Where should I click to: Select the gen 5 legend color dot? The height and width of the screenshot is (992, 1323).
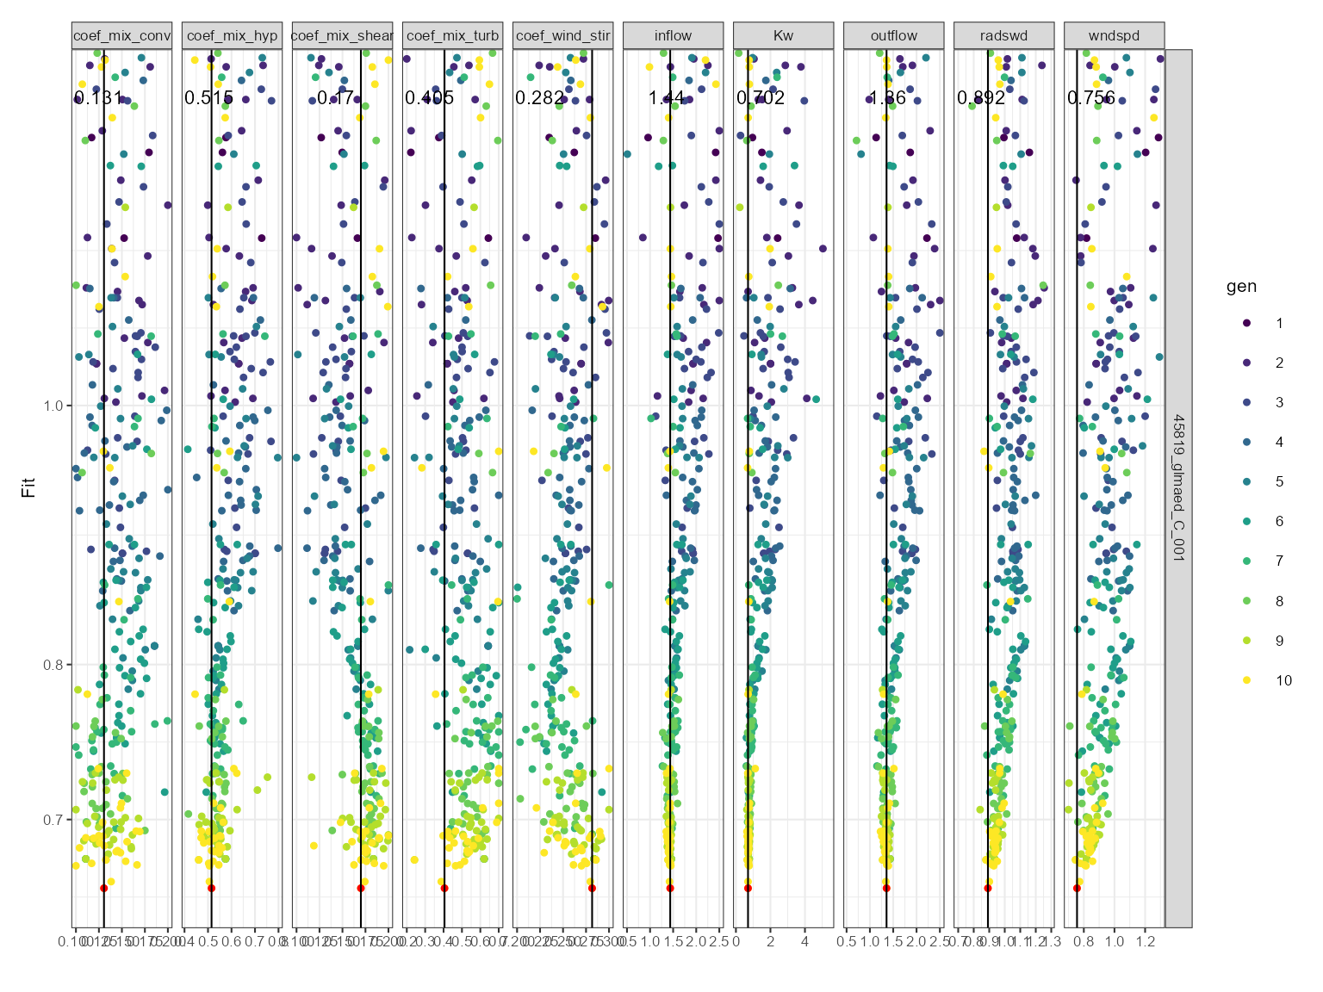pos(1246,481)
